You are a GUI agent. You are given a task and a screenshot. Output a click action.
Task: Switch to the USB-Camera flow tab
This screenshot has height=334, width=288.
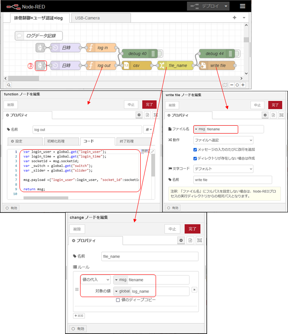tap(87, 18)
